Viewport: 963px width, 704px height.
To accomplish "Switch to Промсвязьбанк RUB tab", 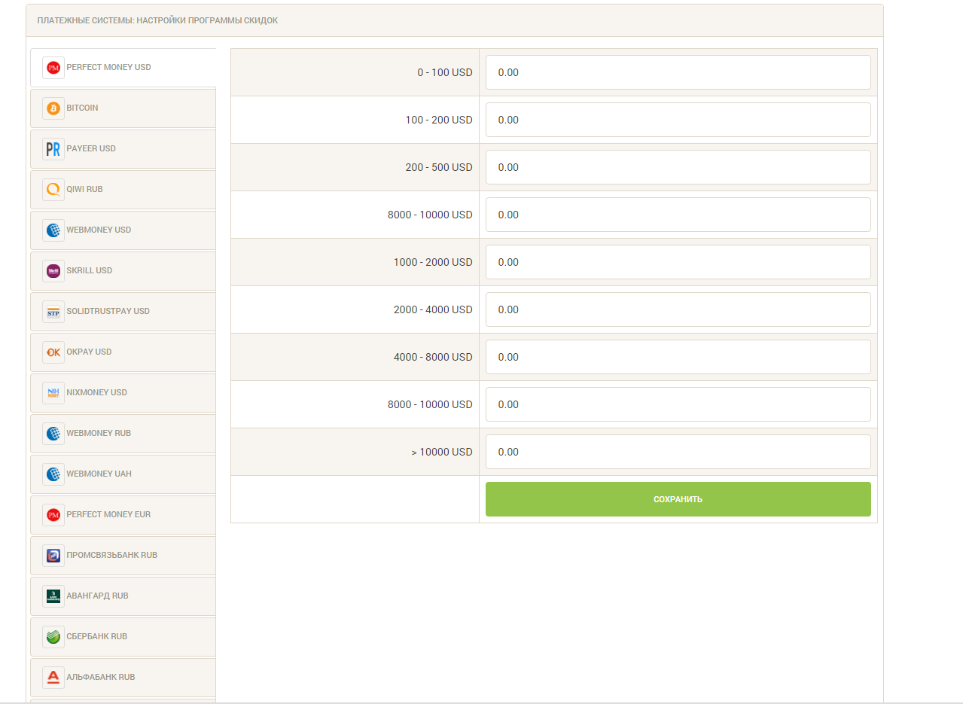I will coord(111,556).
